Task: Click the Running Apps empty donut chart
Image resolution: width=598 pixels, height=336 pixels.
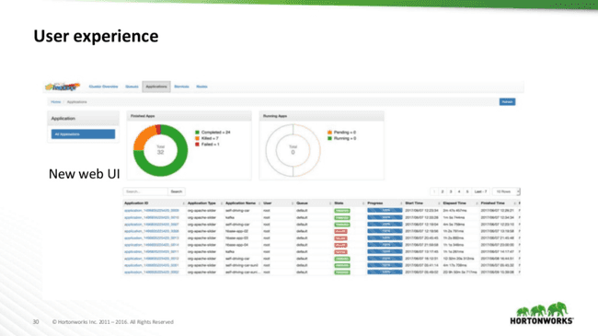Action: 293,150
